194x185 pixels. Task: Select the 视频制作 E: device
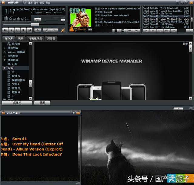point(18,80)
